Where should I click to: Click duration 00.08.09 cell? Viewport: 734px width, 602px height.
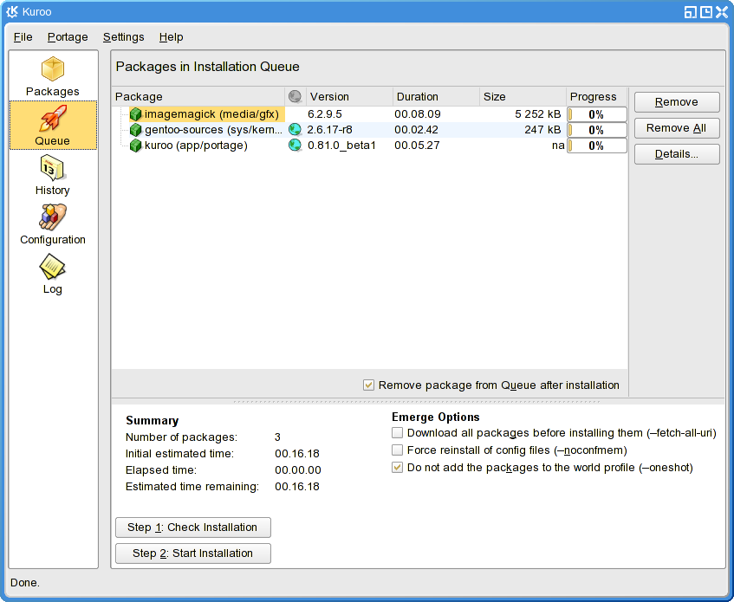point(417,114)
